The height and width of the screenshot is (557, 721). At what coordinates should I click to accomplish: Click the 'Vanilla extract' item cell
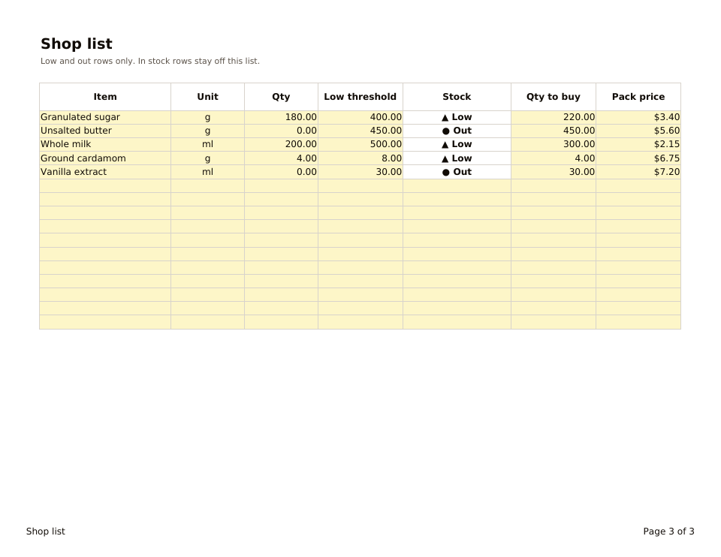pos(105,172)
